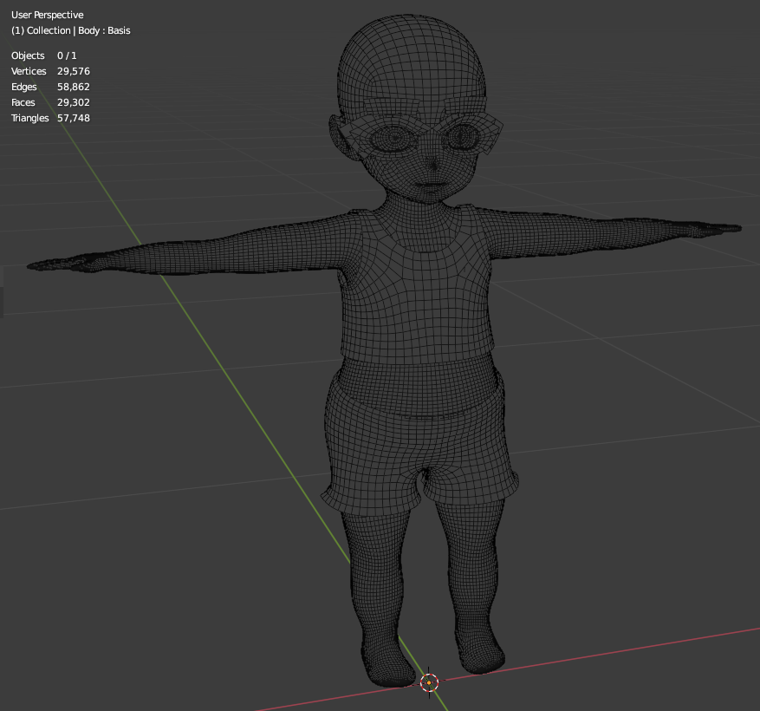Click the character's right leg
760x711 pixels.
[x=377, y=572]
